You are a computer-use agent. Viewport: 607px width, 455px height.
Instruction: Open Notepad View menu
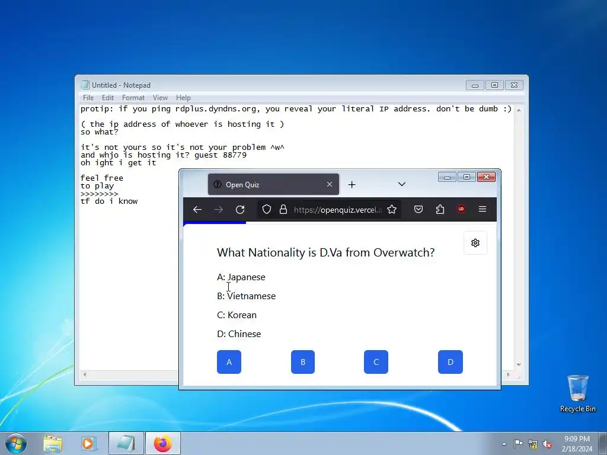(x=160, y=98)
